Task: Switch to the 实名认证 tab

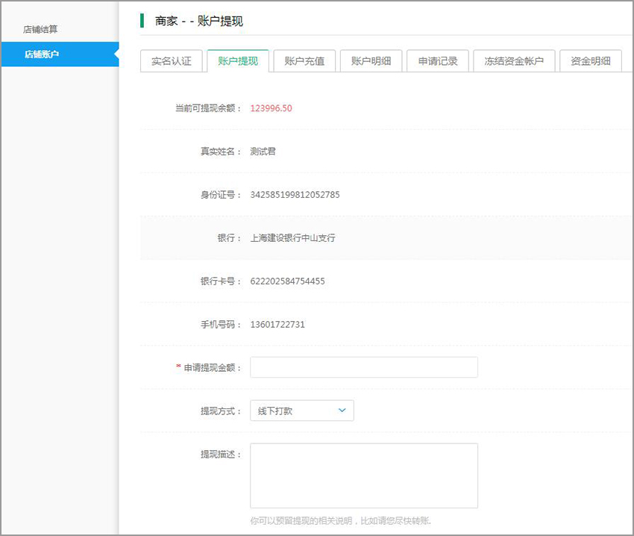Action: pos(172,61)
